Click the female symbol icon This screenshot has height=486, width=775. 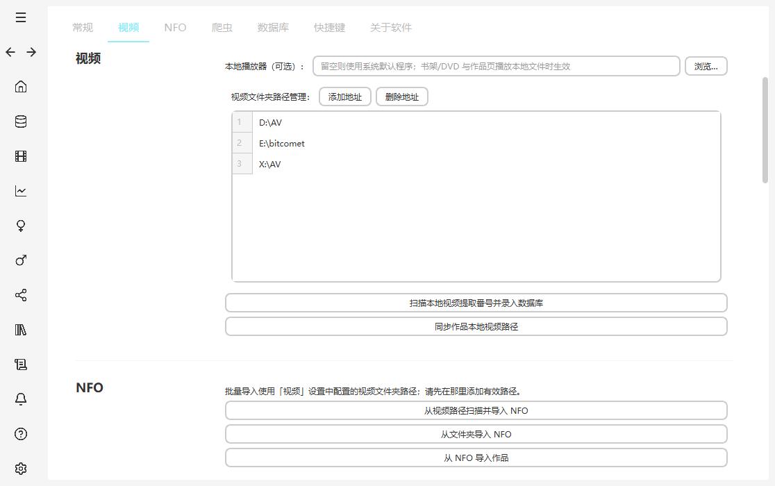pyautogui.click(x=21, y=226)
